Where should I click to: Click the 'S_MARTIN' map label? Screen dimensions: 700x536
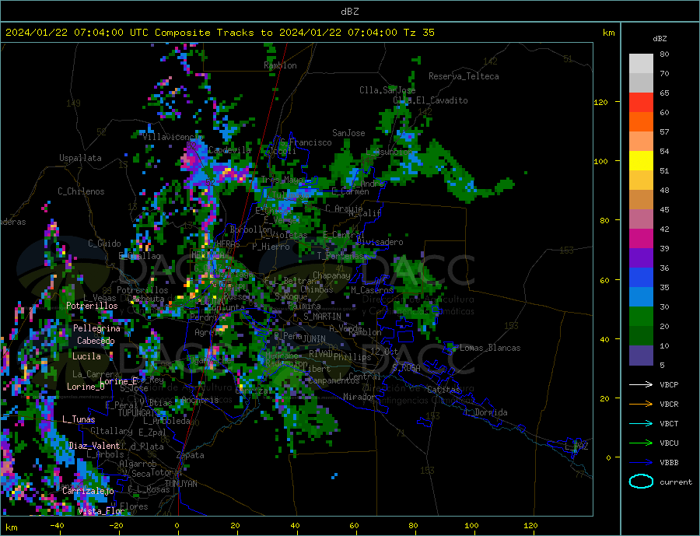322,317
